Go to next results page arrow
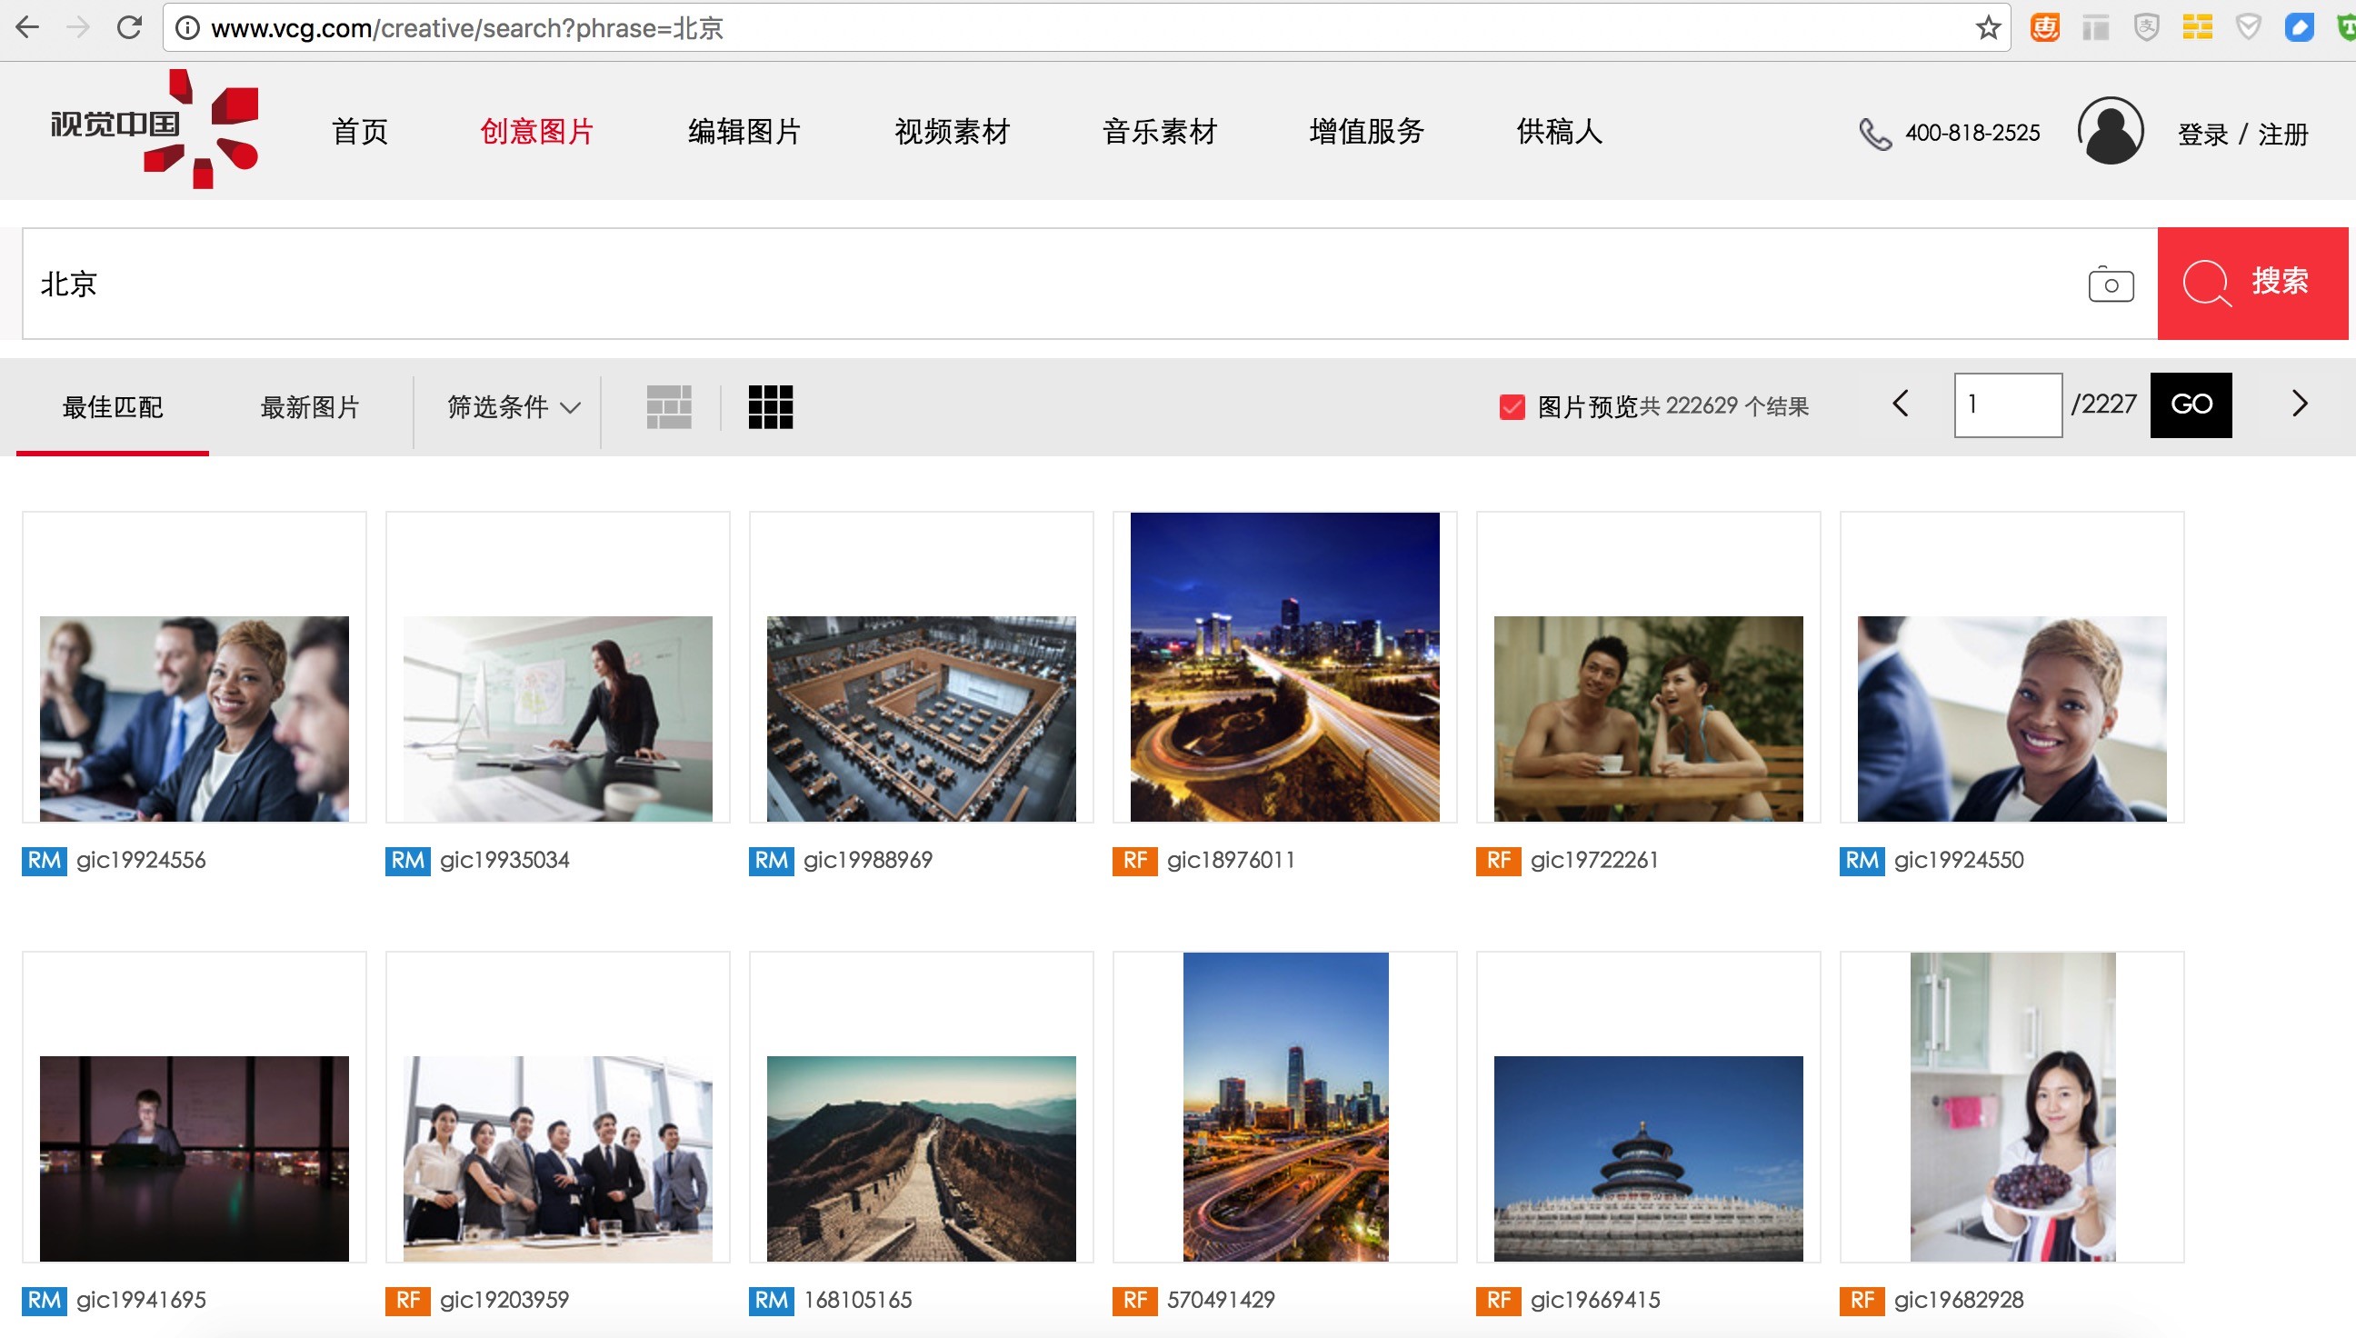 (x=2300, y=404)
